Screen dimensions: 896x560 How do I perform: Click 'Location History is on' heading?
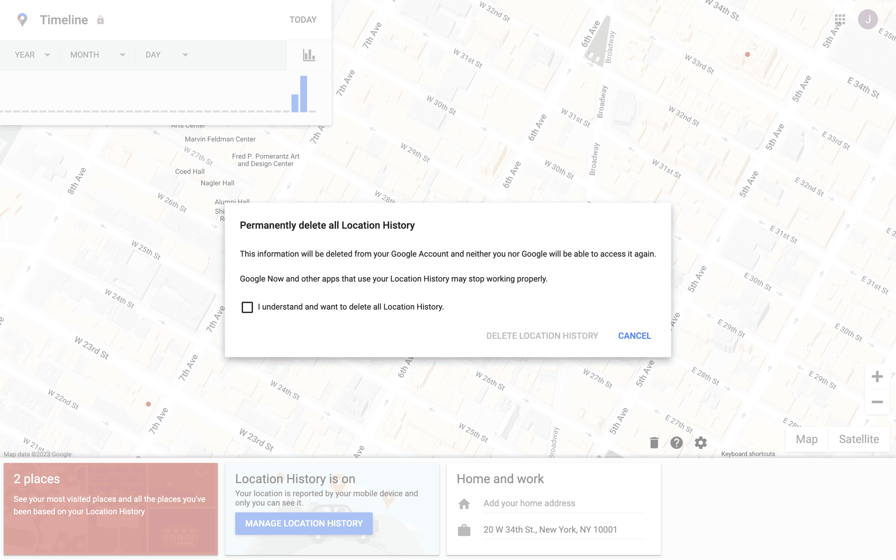(295, 479)
